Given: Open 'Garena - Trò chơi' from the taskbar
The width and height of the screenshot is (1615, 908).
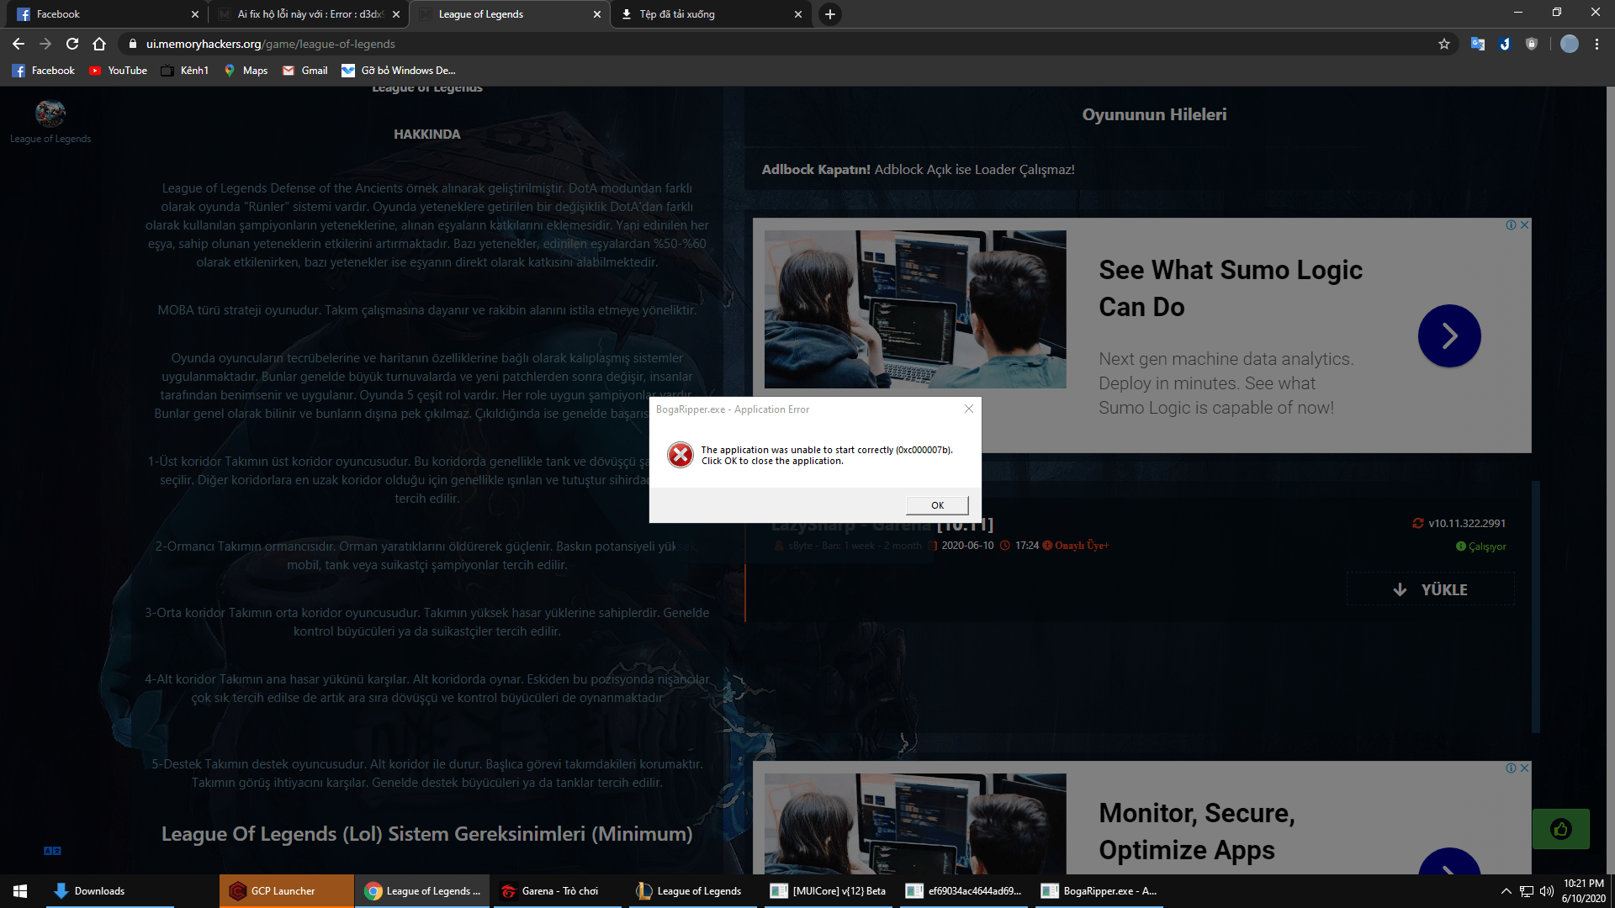Looking at the screenshot, I should 559,891.
